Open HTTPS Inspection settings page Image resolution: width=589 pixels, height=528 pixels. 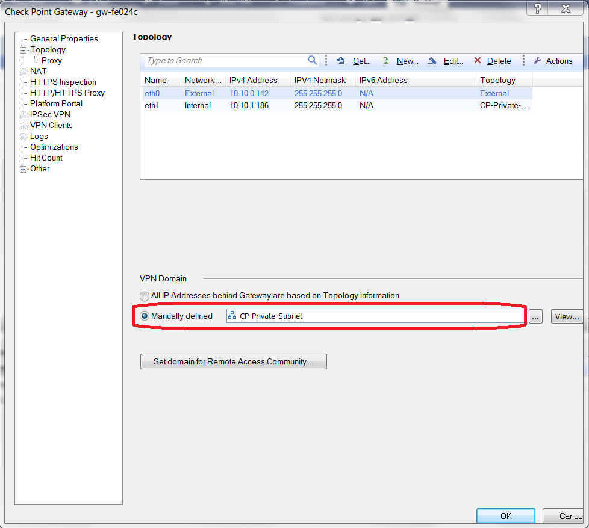click(x=63, y=82)
